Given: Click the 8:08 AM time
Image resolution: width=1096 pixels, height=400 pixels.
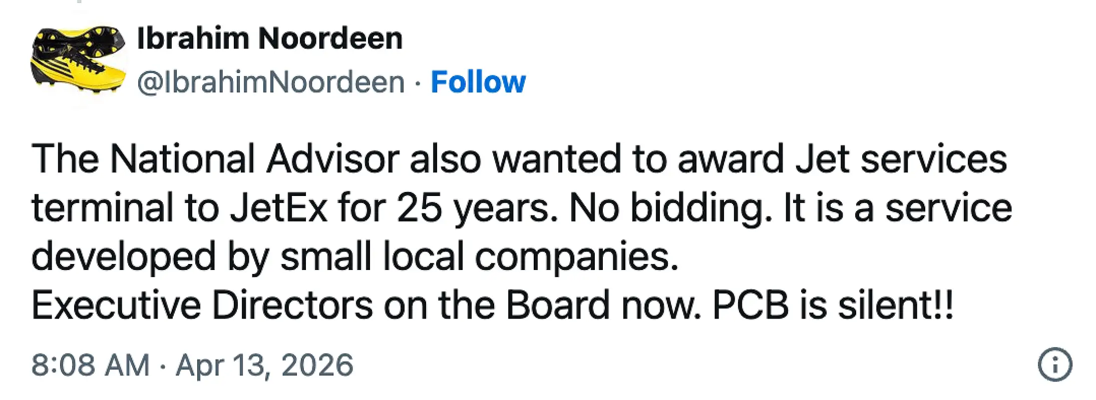Looking at the screenshot, I should tap(90, 365).
